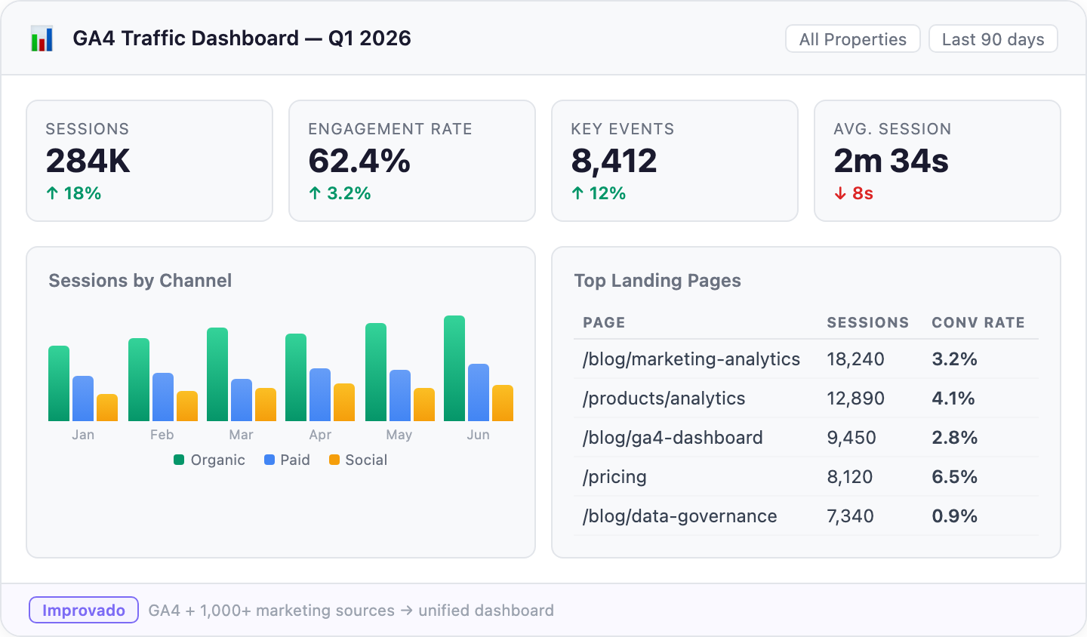Toggle the Organic series in the legend
The height and width of the screenshot is (637, 1087).
pos(209,460)
